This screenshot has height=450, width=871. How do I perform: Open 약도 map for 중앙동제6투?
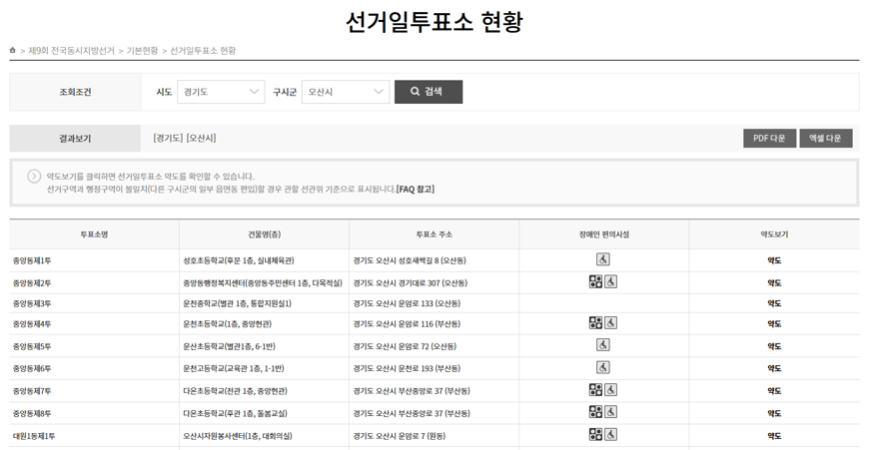coord(774,368)
